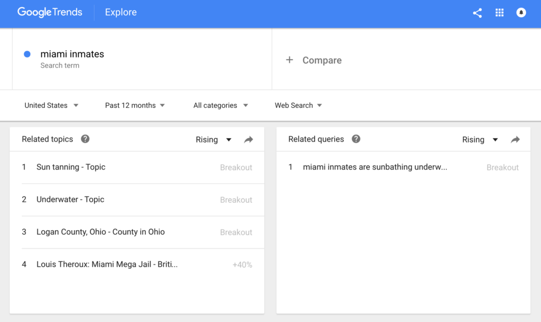Image resolution: width=541 pixels, height=322 pixels.
Task: Open the United States region dropdown
Action: 51,106
